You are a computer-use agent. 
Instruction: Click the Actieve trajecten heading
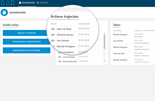(x=65, y=16)
